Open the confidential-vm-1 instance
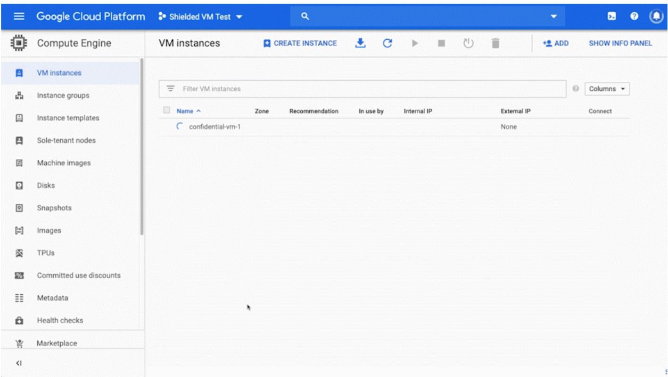 (x=215, y=127)
